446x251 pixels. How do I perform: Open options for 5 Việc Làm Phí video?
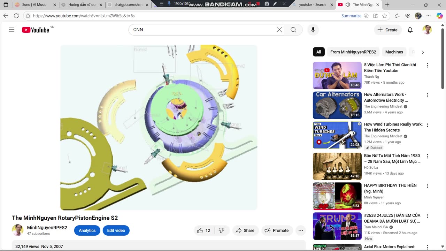pyautogui.click(x=427, y=65)
